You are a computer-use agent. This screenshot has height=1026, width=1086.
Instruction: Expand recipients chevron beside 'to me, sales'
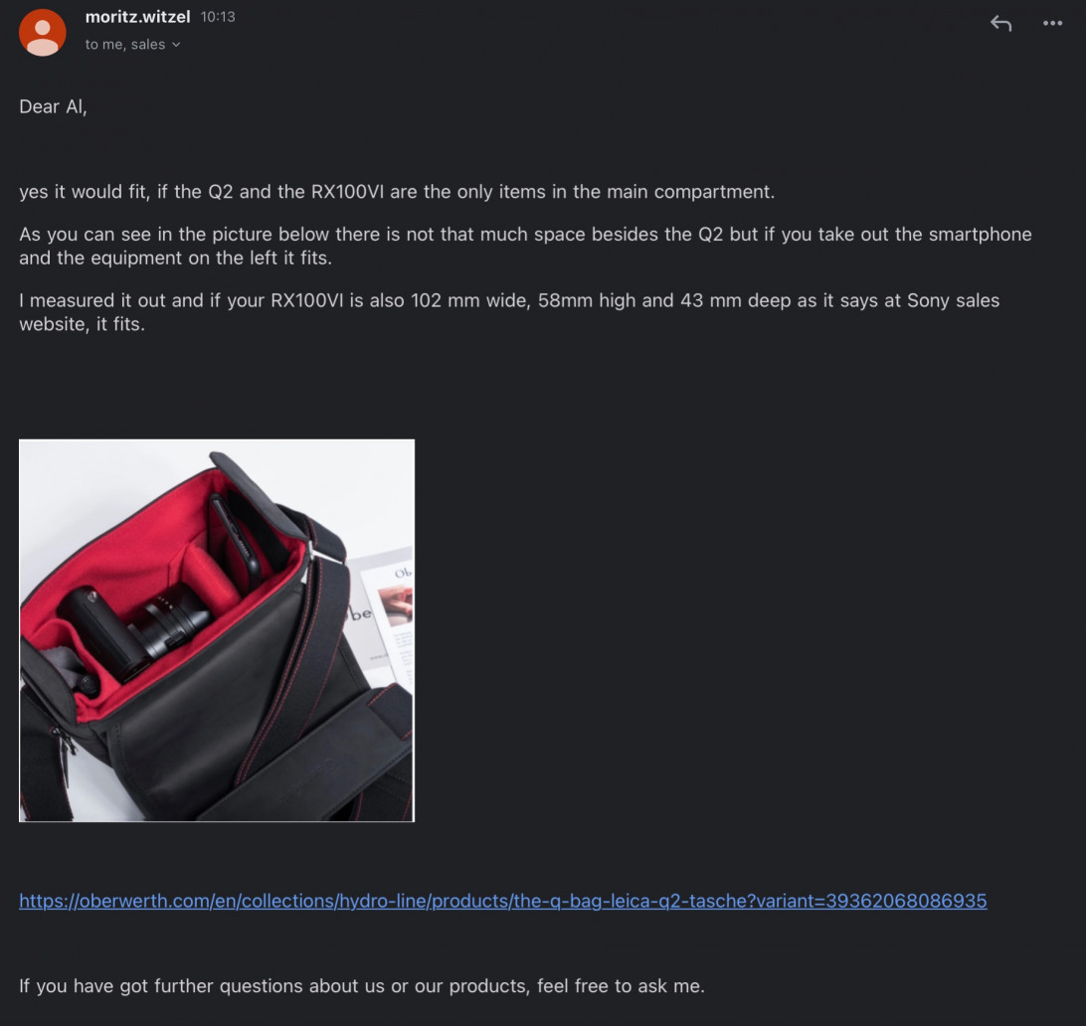pos(176,45)
